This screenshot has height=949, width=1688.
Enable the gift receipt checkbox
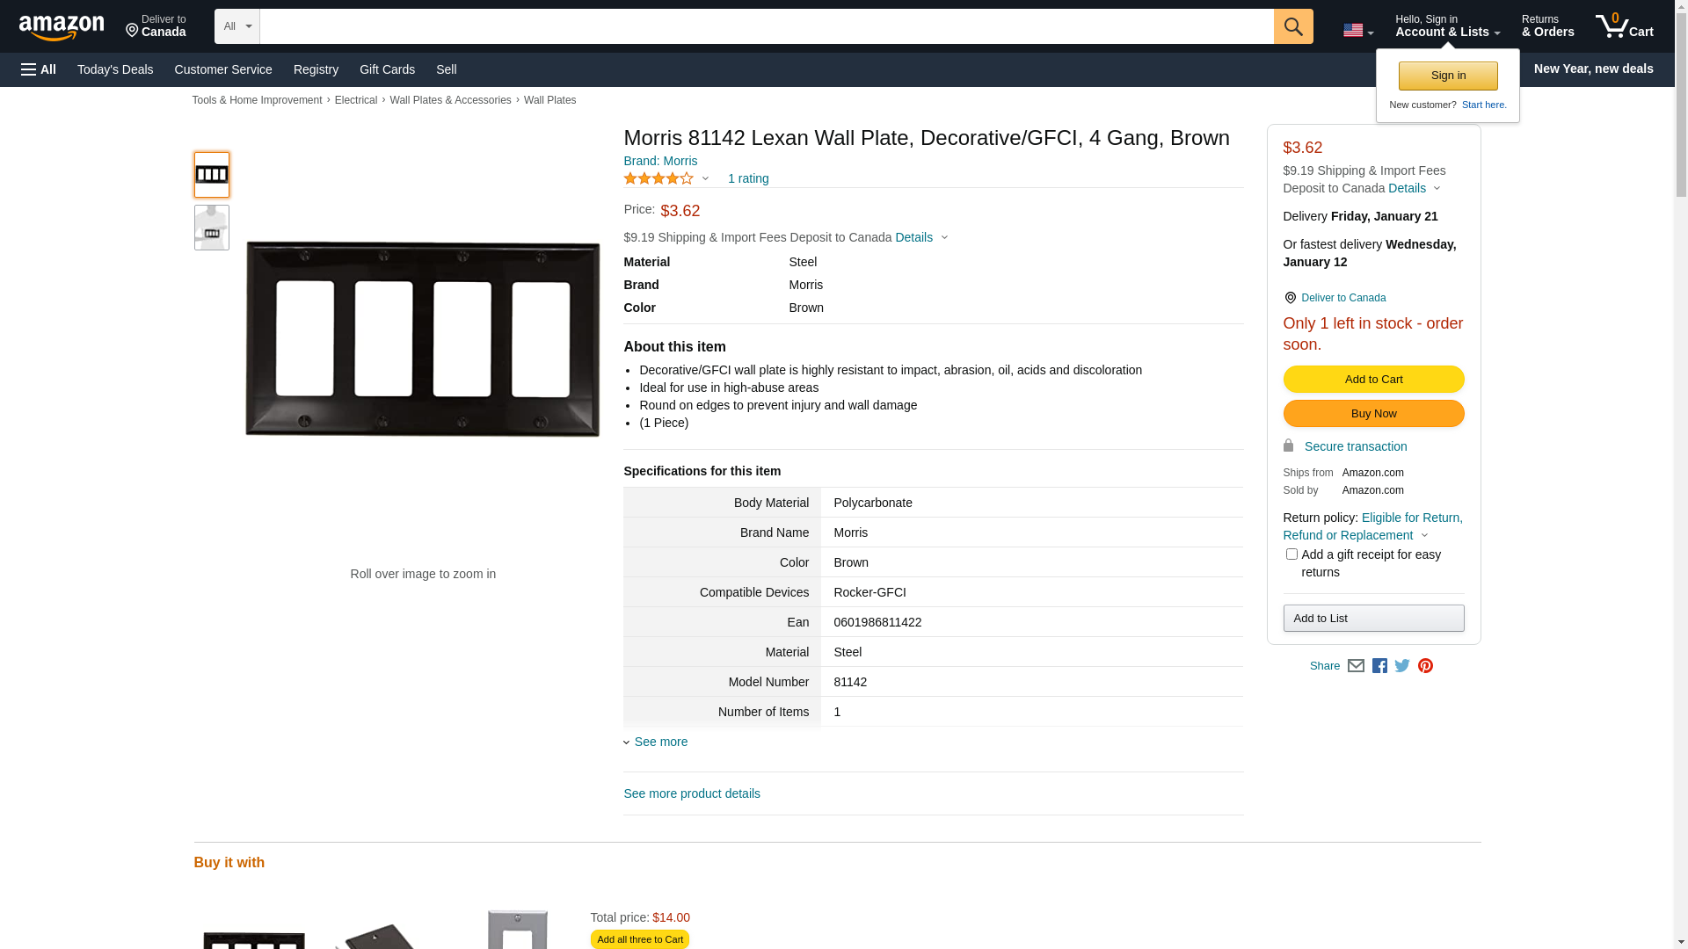point(1291,554)
